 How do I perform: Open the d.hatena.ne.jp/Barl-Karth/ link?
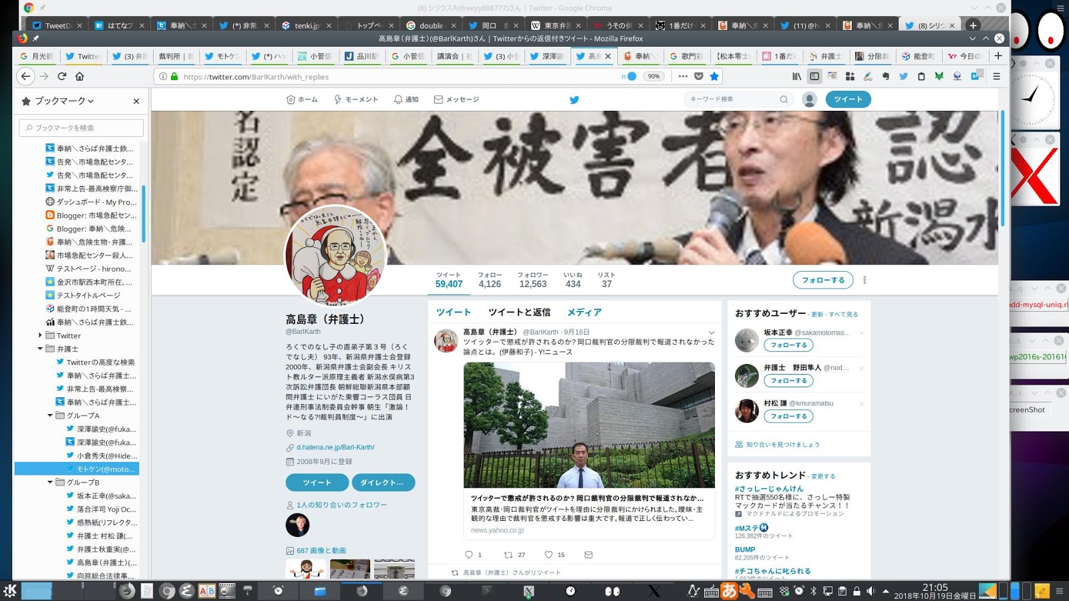tap(335, 447)
